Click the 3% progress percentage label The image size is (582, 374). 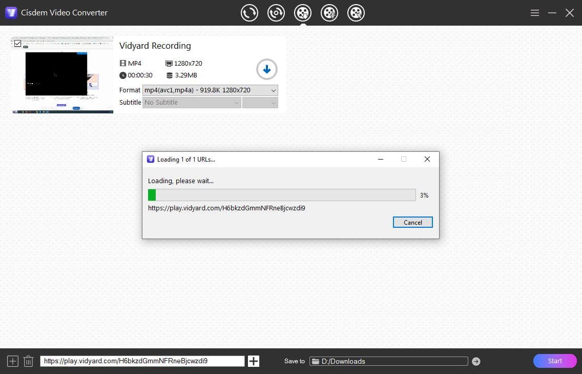(424, 195)
